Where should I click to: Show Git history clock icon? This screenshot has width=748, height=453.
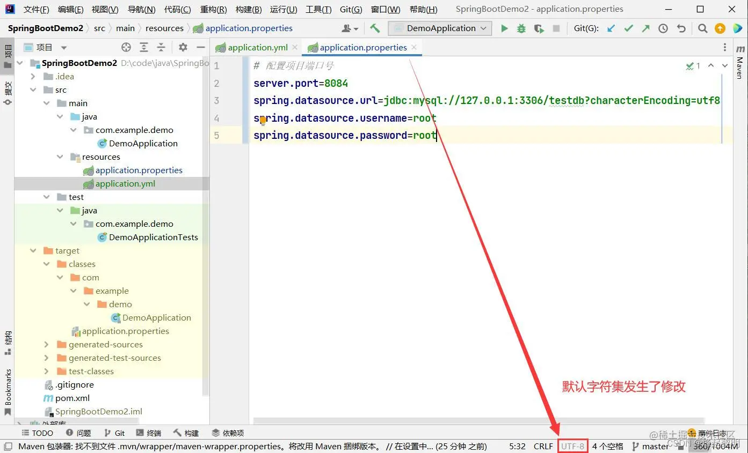(663, 28)
